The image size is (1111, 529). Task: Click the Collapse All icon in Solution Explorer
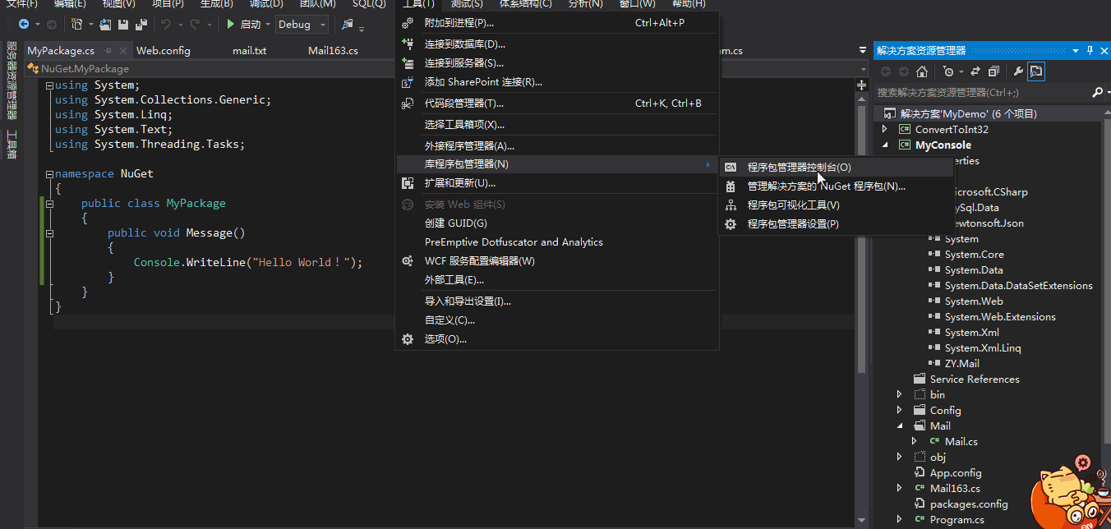(x=994, y=71)
